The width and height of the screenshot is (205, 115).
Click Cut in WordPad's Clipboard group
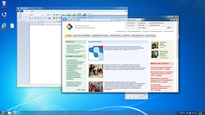coord(25,14)
